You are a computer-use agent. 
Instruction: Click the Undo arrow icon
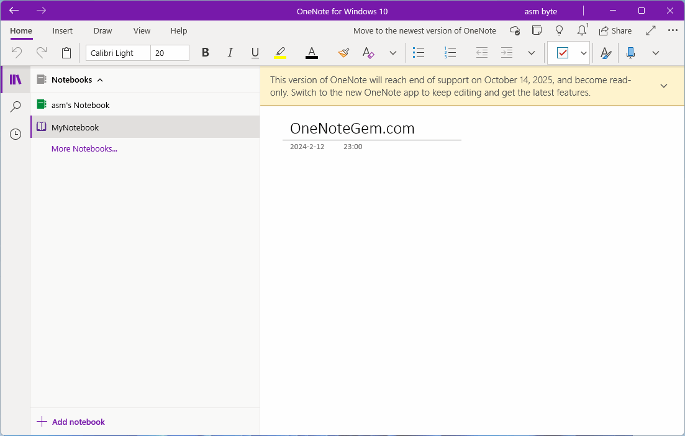[17, 53]
